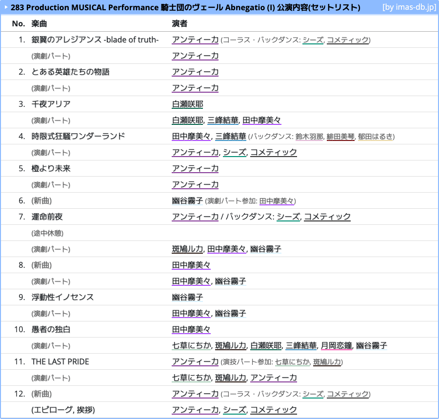Screen dimensions: 439x419
Task: Open 緋田美琴 backdancer link
Action: [340, 136]
